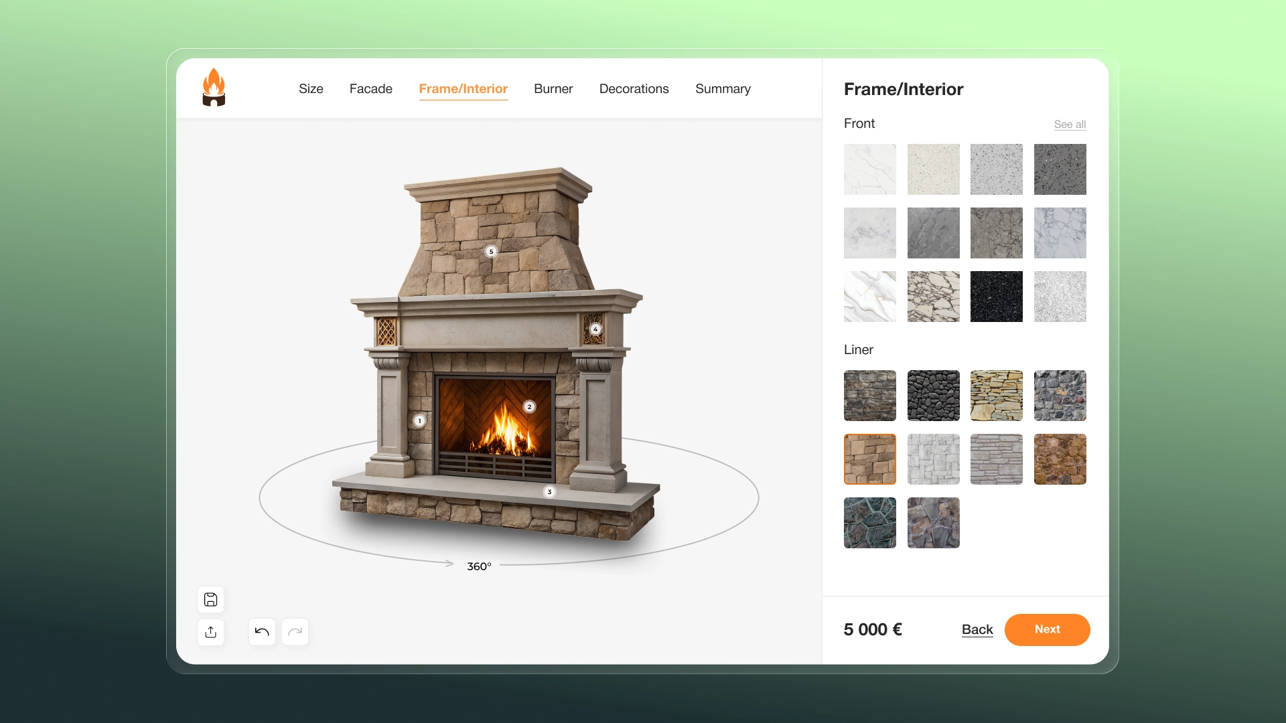Click the redo arrow icon
This screenshot has width=1286, height=723.
[x=295, y=631]
